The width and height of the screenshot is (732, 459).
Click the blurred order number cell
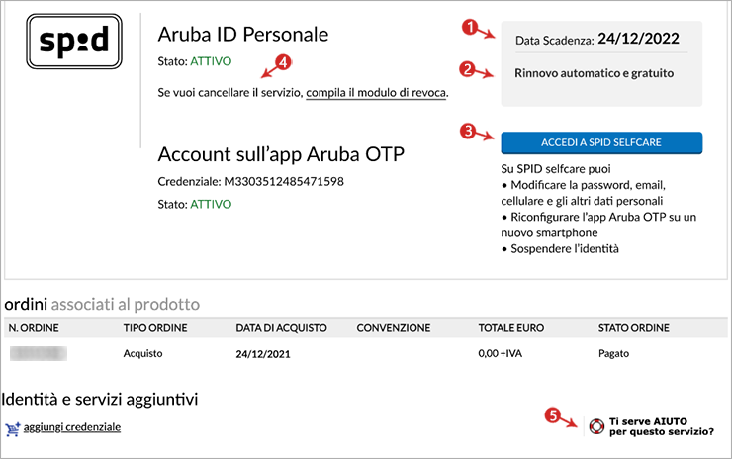pos(39,353)
